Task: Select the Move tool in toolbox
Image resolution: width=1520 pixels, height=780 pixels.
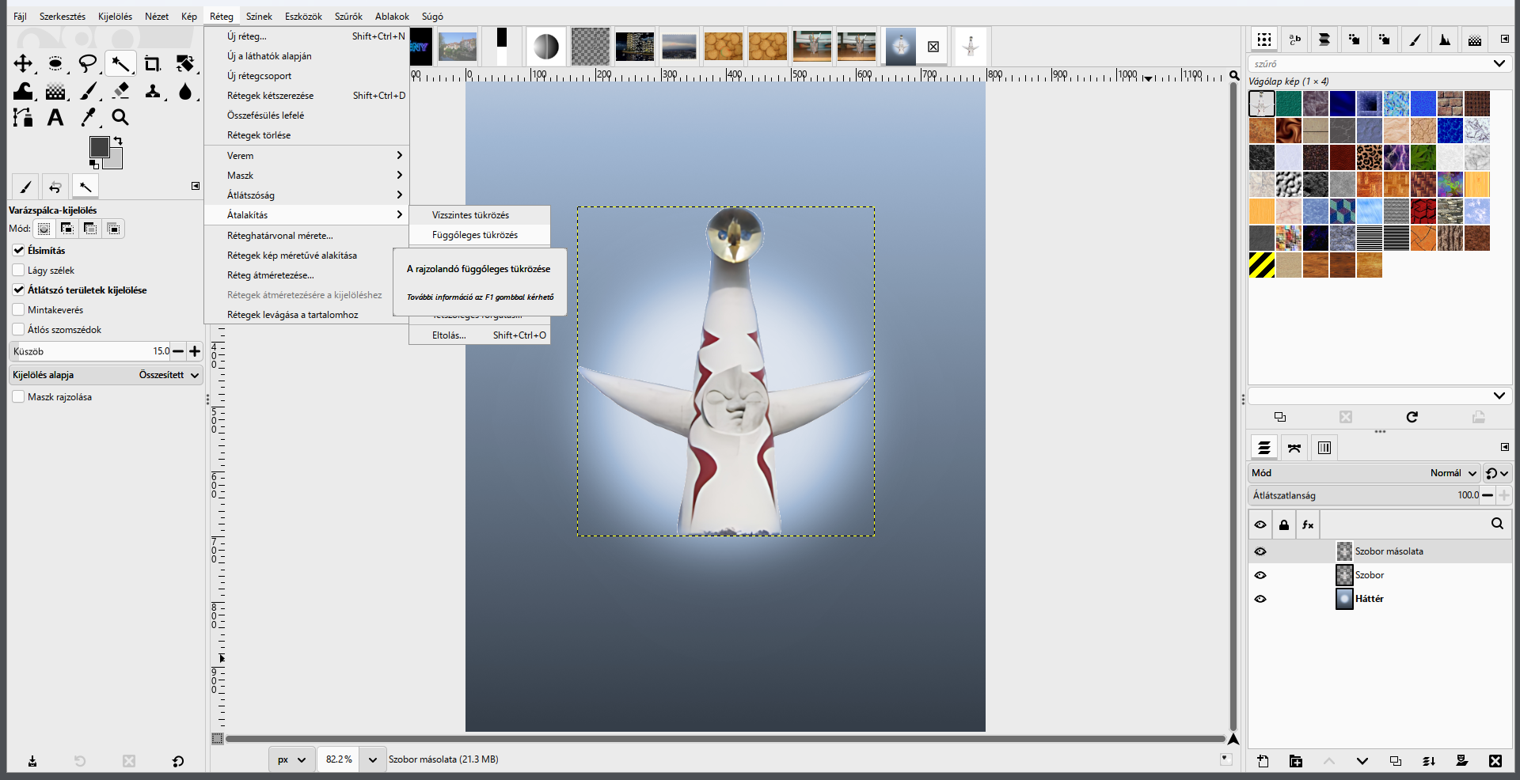Action: point(23,64)
